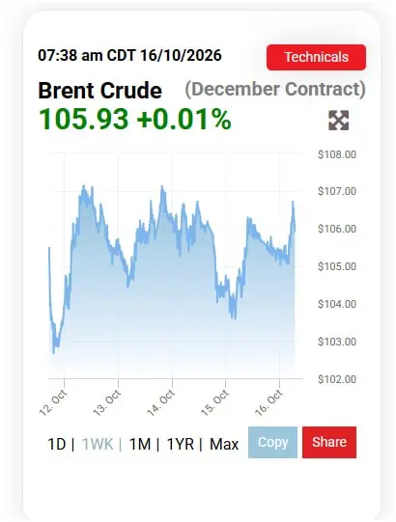Click the 105.93 price value
Screen dimensions: 396x522
84,120
